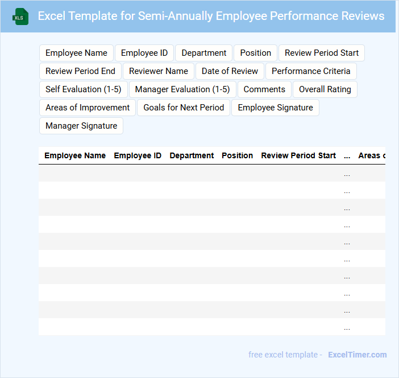Select the Review Period Start tag
Viewport: 399px width, 378px height.
[322, 53]
